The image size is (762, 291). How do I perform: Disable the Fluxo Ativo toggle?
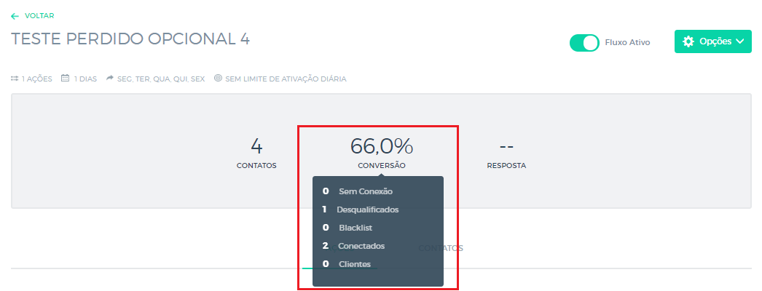click(584, 43)
